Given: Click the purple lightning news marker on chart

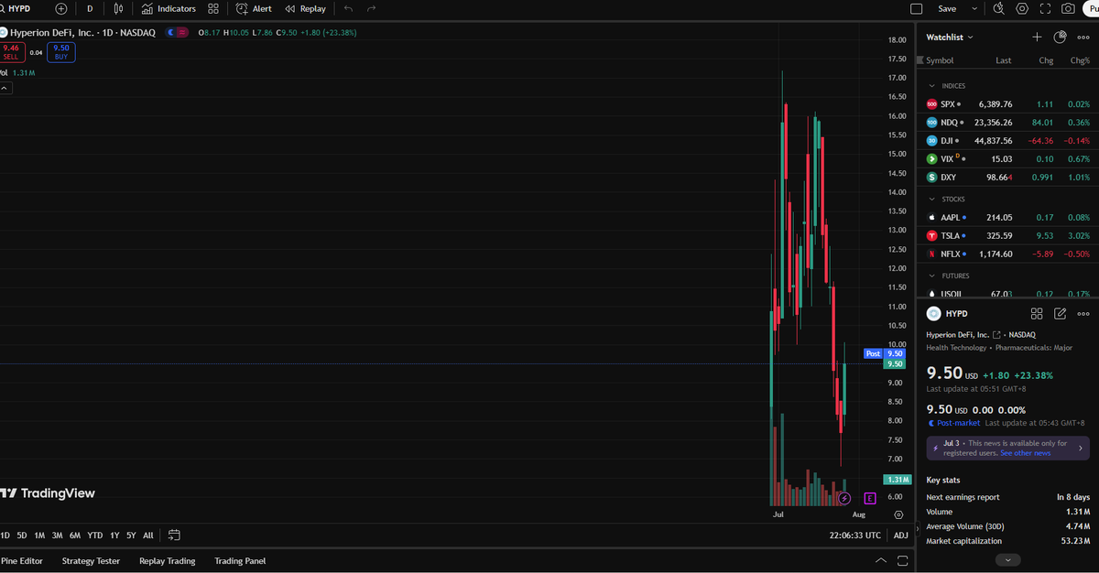Looking at the screenshot, I should click(844, 499).
